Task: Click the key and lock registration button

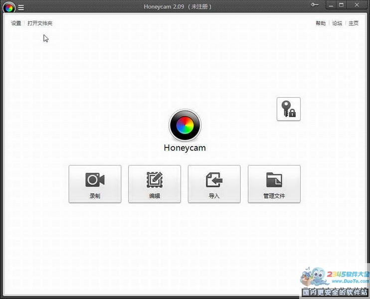Action: tap(288, 109)
